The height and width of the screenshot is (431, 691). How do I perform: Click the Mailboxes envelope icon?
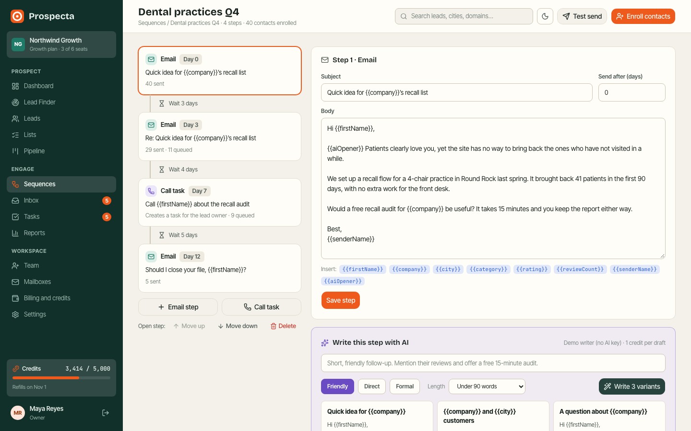[x=15, y=282]
